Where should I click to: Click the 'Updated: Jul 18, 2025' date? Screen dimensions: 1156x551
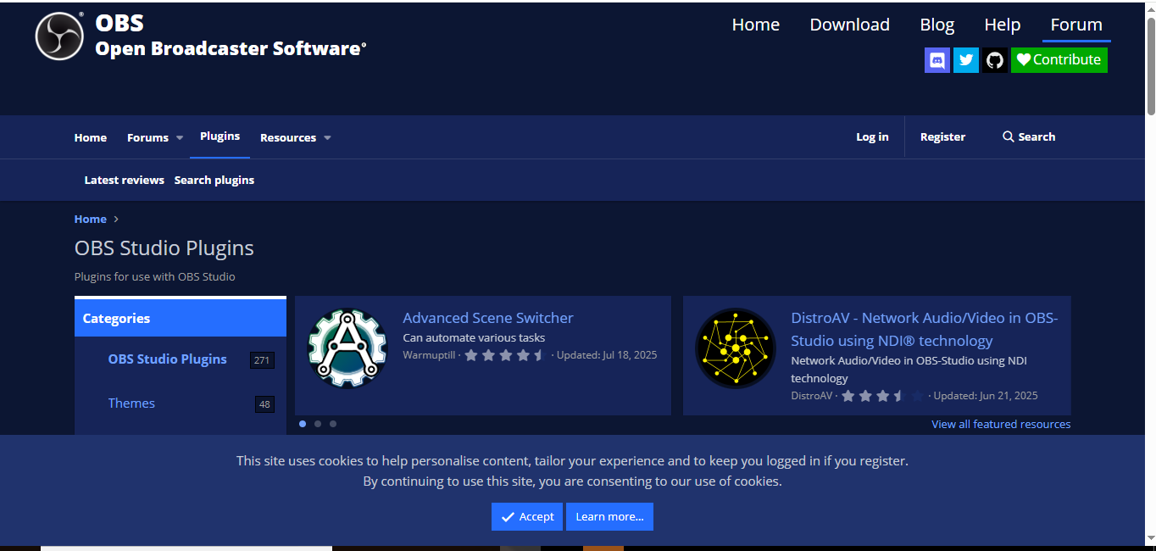(x=606, y=355)
